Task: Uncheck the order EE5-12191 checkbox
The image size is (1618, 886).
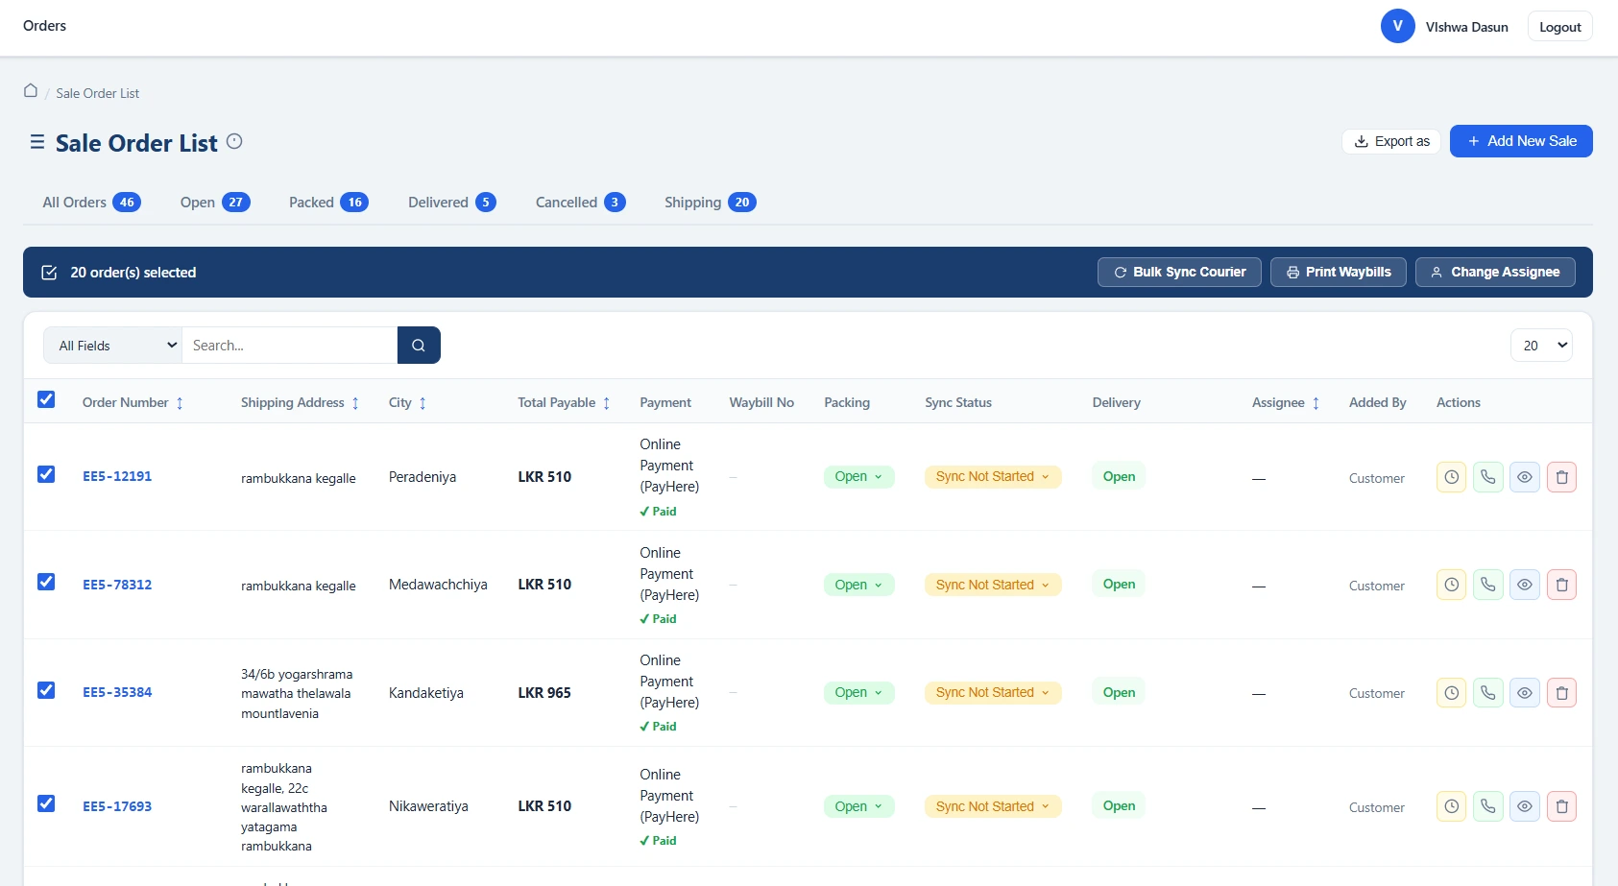Action: (46, 474)
